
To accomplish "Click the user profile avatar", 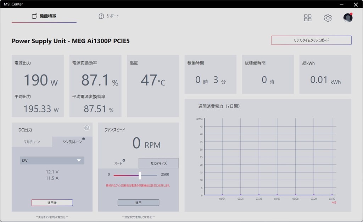I will [x=348, y=18].
